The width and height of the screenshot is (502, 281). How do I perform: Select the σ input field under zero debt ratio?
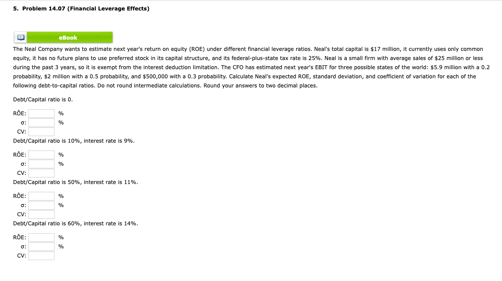41,122
